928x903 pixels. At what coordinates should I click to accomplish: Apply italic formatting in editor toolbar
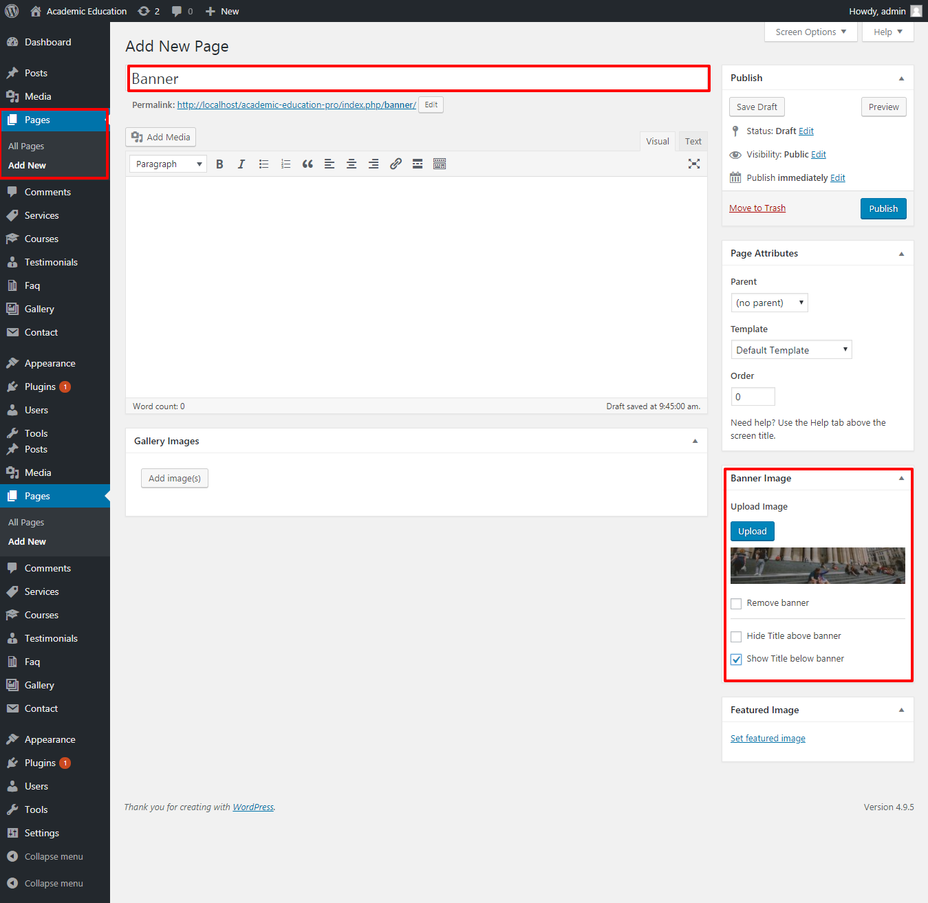pos(241,164)
